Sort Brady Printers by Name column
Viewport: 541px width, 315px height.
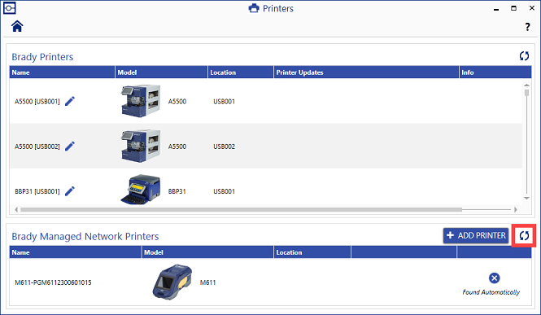62,72
